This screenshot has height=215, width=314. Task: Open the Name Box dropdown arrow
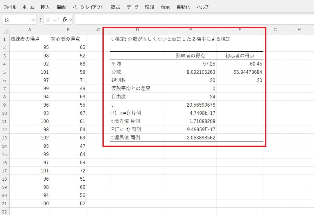[x=34, y=20]
